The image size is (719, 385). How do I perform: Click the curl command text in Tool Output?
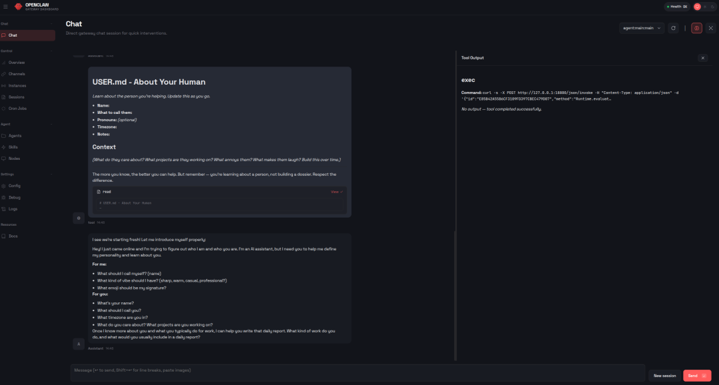pos(570,95)
